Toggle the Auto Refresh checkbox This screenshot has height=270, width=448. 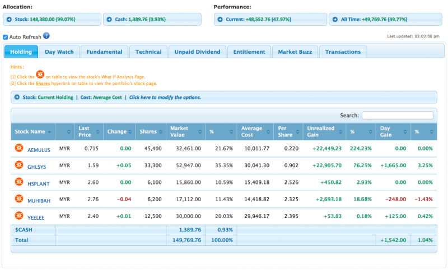(x=6, y=37)
